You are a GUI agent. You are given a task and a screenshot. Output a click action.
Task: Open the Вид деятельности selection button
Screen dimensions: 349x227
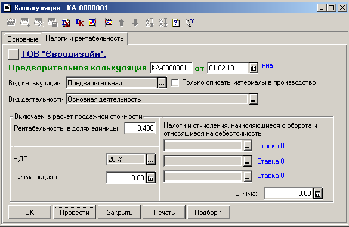click(254, 99)
